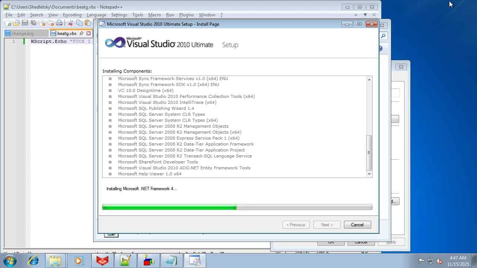Click the magnifier search icon behind the setup window
477x268 pixels.
point(383,36)
